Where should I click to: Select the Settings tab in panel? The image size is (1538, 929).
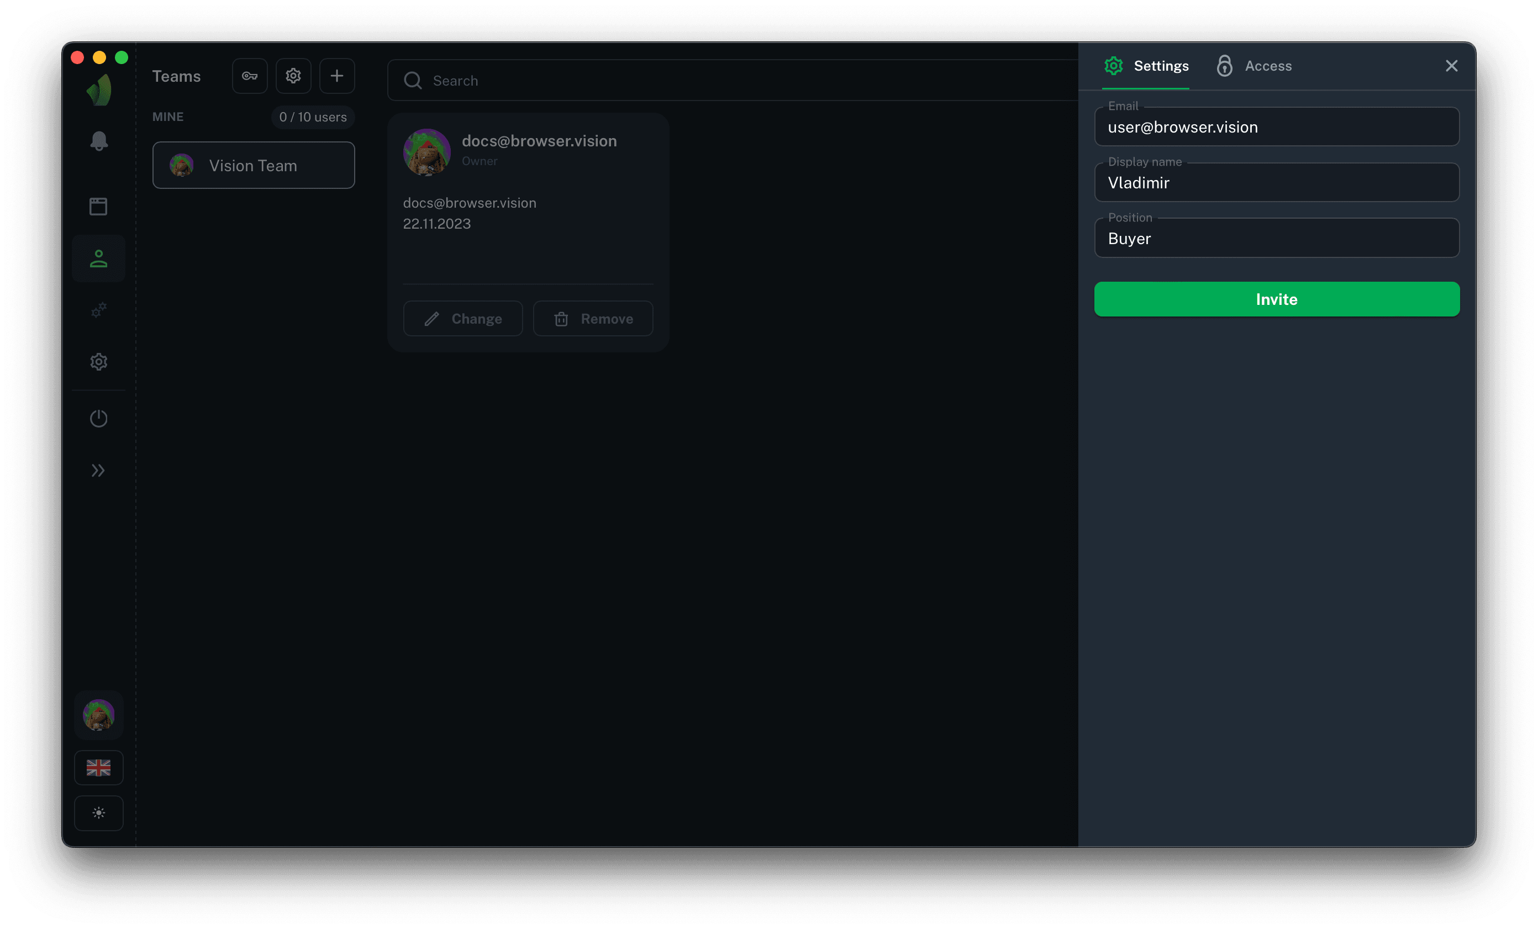(x=1147, y=66)
